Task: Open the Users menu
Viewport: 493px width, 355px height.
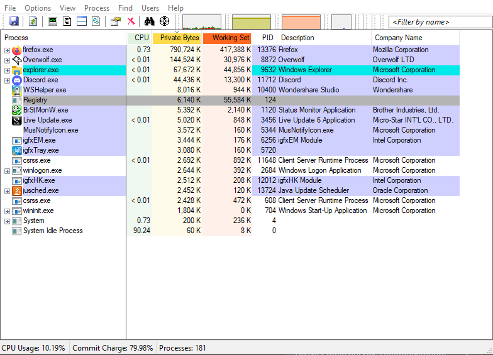Action: pyautogui.click(x=150, y=8)
